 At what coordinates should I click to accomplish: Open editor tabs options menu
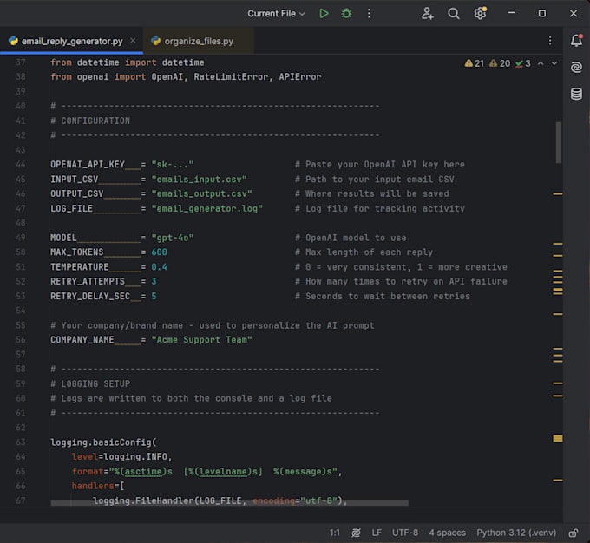pos(550,41)
